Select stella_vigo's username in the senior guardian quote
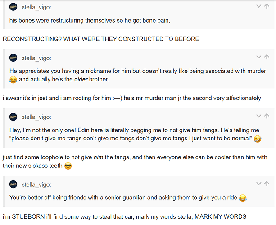 coord(36,184)
